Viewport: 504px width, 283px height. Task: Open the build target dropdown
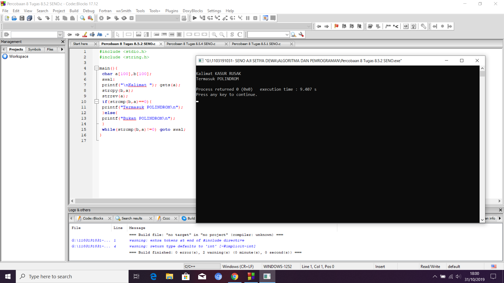[177, 18]
